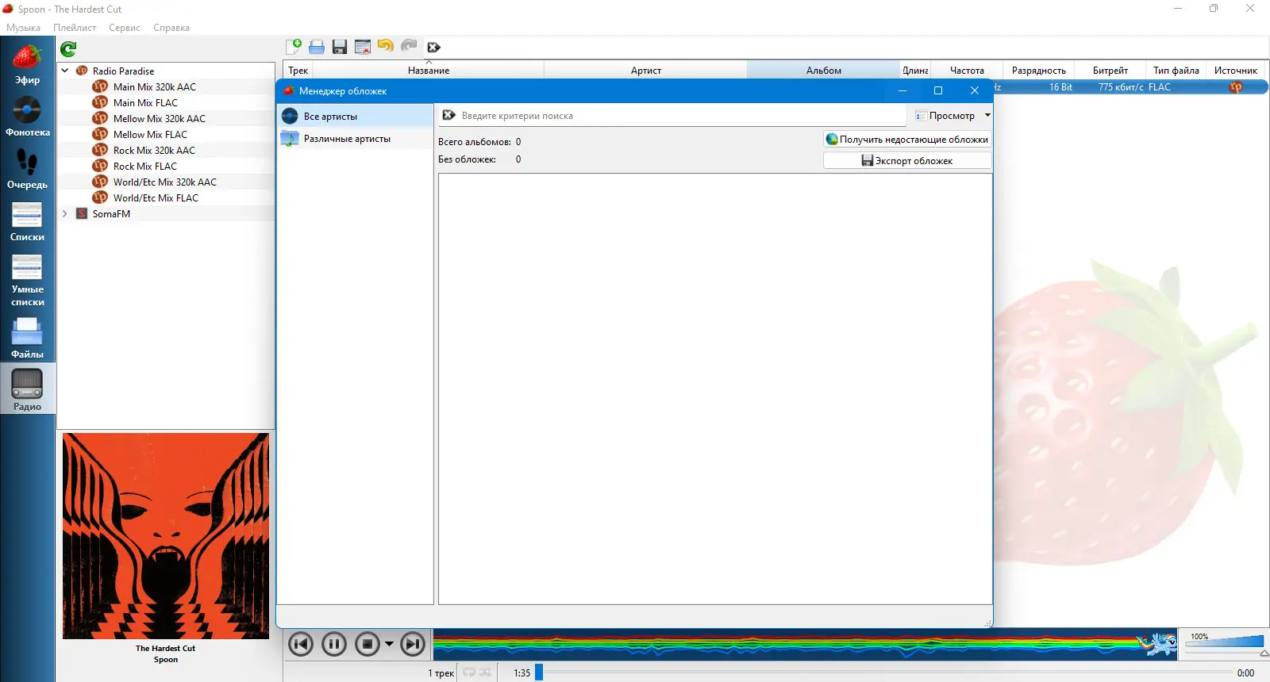
Task: Sort playlist by the Артист column
Action: (x=646, y=71)
